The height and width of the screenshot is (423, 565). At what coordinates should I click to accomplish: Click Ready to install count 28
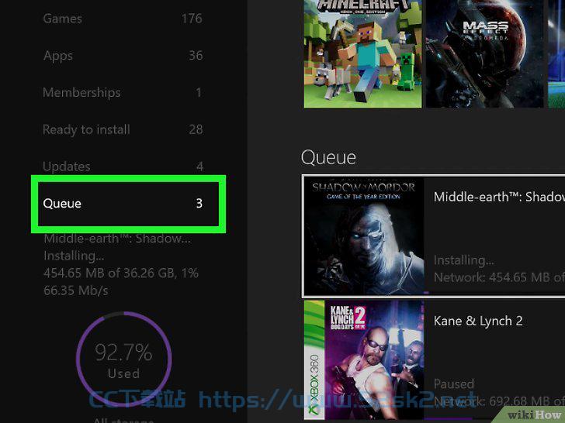(x=196, y=129)
